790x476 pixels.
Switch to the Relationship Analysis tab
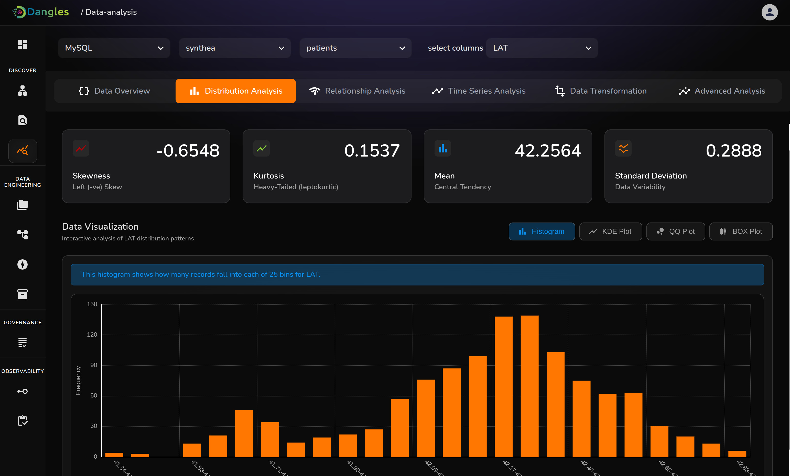(x=358, y=91)
